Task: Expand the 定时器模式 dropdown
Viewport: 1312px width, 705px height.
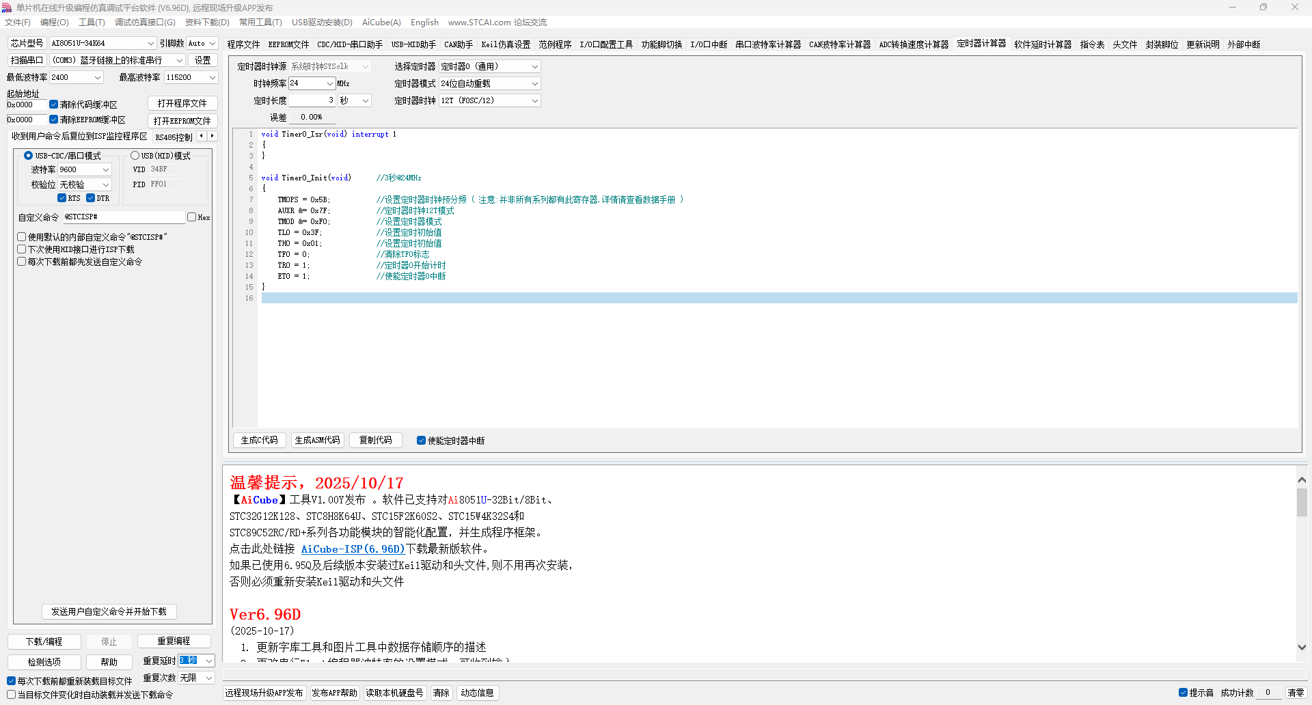Action: tap(534, 83)
